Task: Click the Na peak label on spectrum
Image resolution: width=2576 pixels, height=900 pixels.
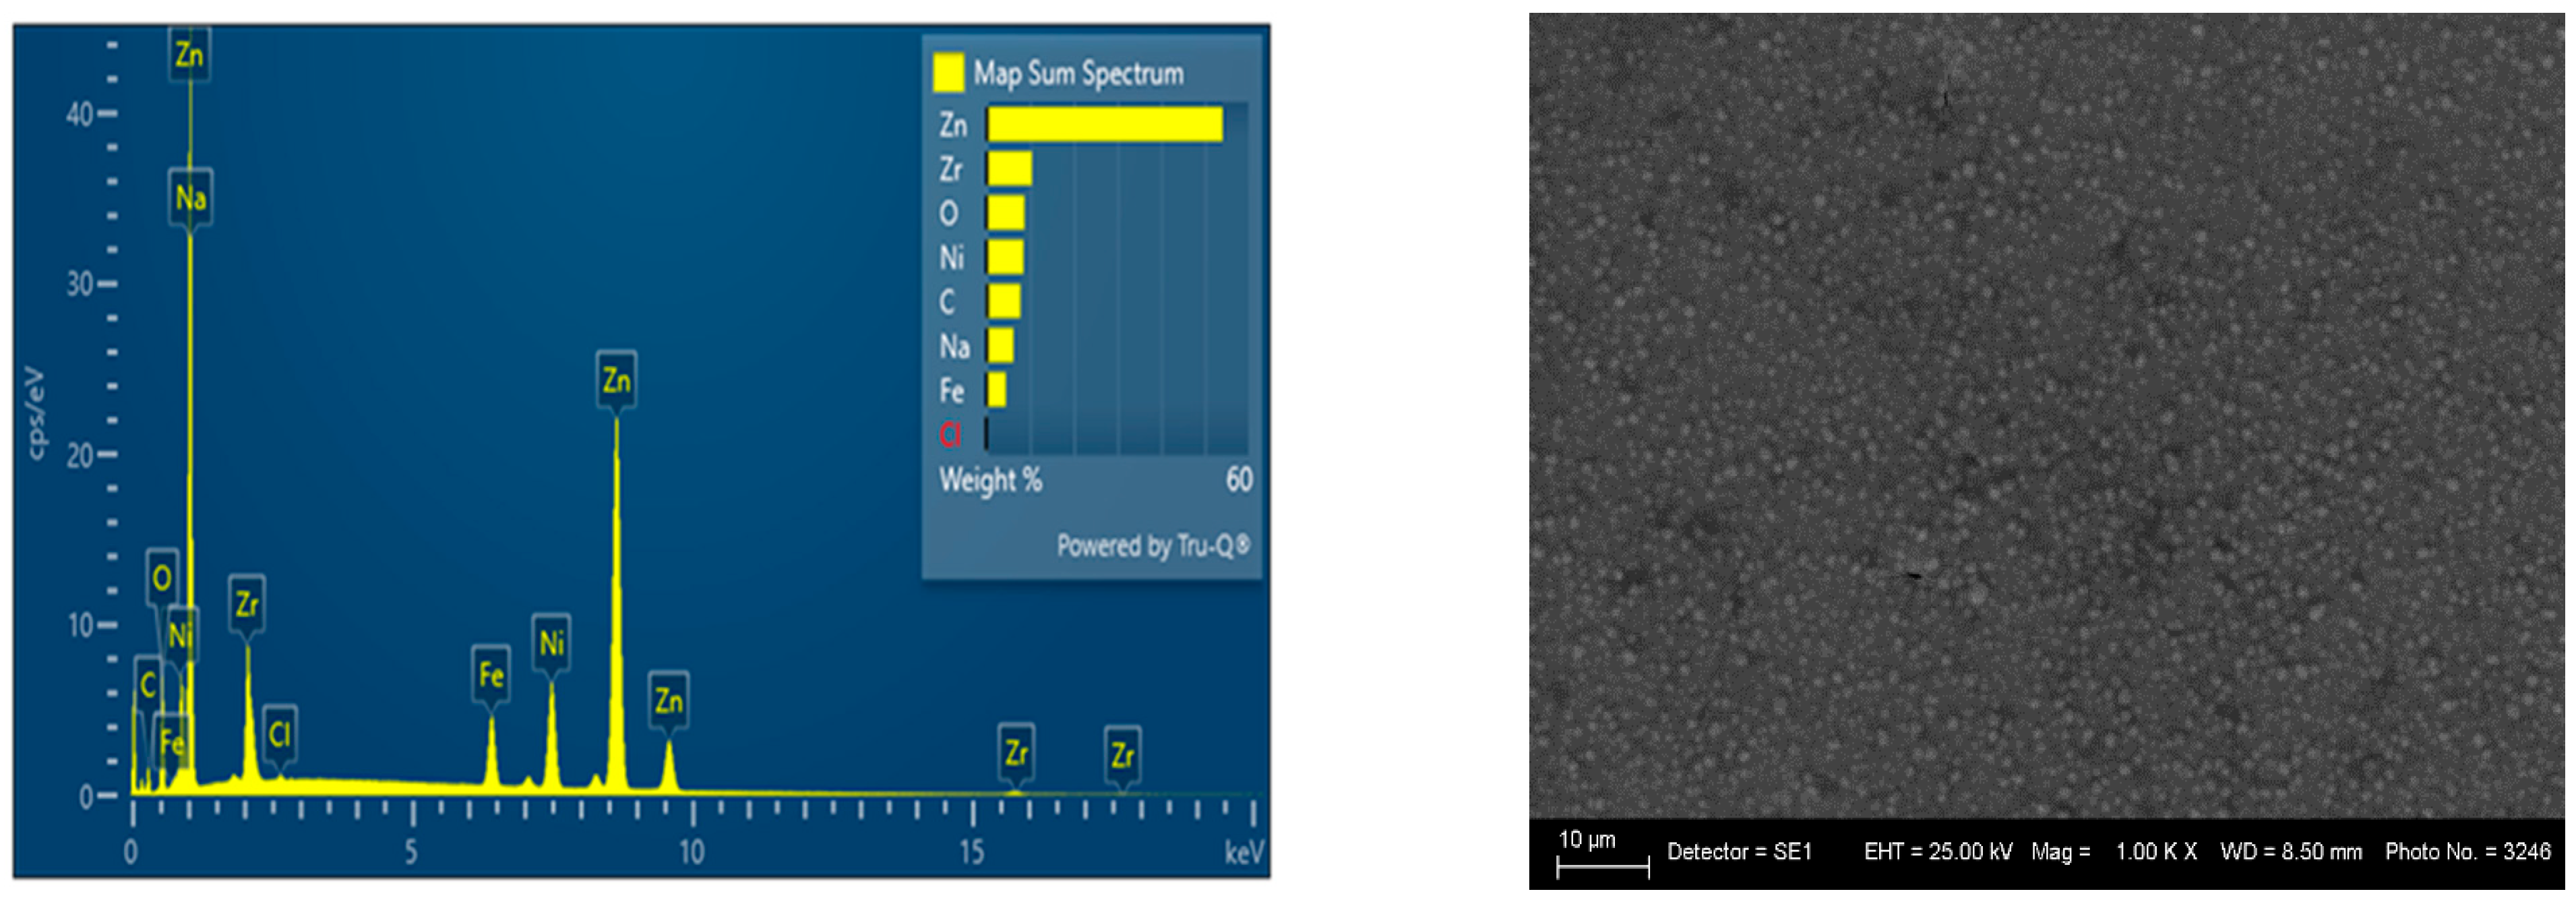Action: (190, 198)
